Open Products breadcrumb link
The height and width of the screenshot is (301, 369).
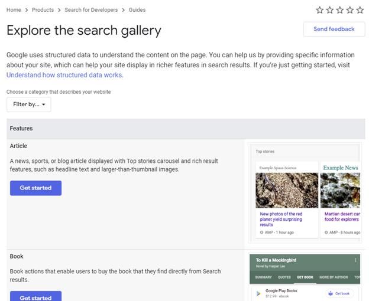pyautogui.click(x=43, y=10)
